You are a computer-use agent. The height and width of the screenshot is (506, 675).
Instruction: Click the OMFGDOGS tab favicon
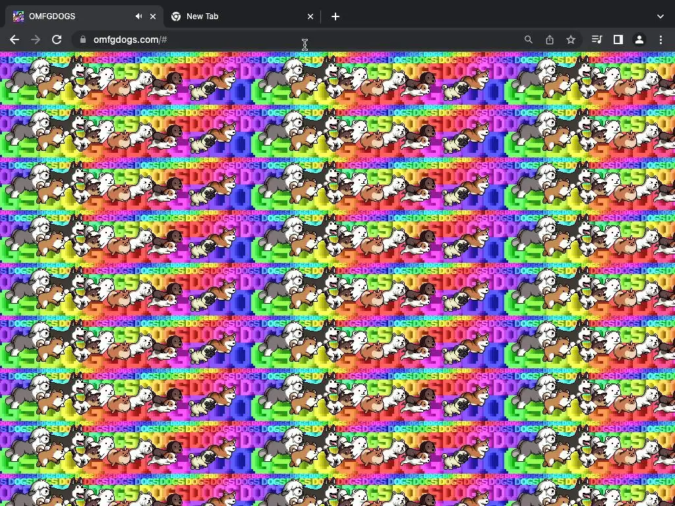coord(18,16)
